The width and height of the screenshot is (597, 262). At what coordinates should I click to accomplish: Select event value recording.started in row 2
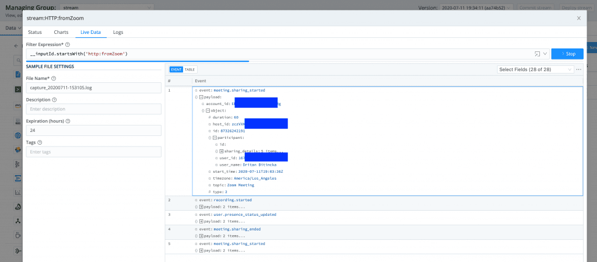click(233, 200)
